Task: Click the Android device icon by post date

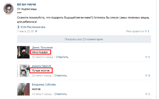Action: [x=36, y=31]
